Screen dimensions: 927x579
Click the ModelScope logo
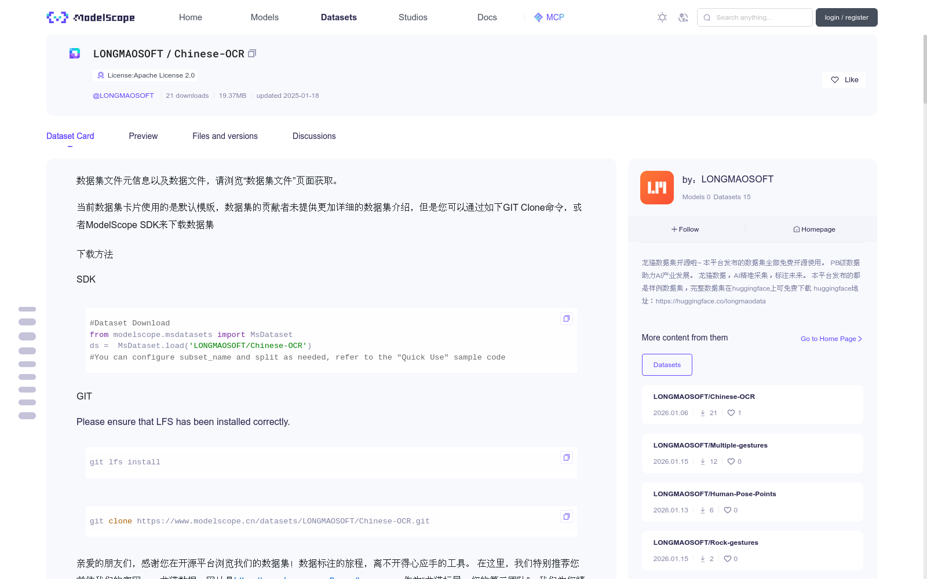tap(90, 17)
